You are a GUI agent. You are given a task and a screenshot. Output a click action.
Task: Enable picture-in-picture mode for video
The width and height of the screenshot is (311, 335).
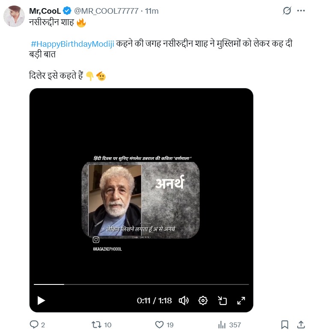point(222,300)
